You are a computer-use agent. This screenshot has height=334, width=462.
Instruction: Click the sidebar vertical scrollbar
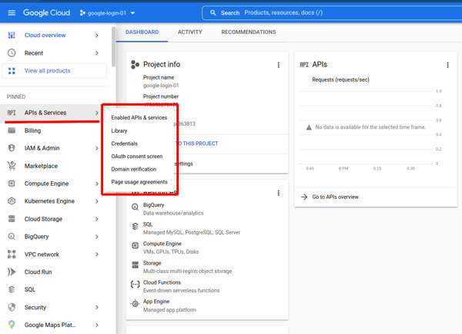(113, 46)
